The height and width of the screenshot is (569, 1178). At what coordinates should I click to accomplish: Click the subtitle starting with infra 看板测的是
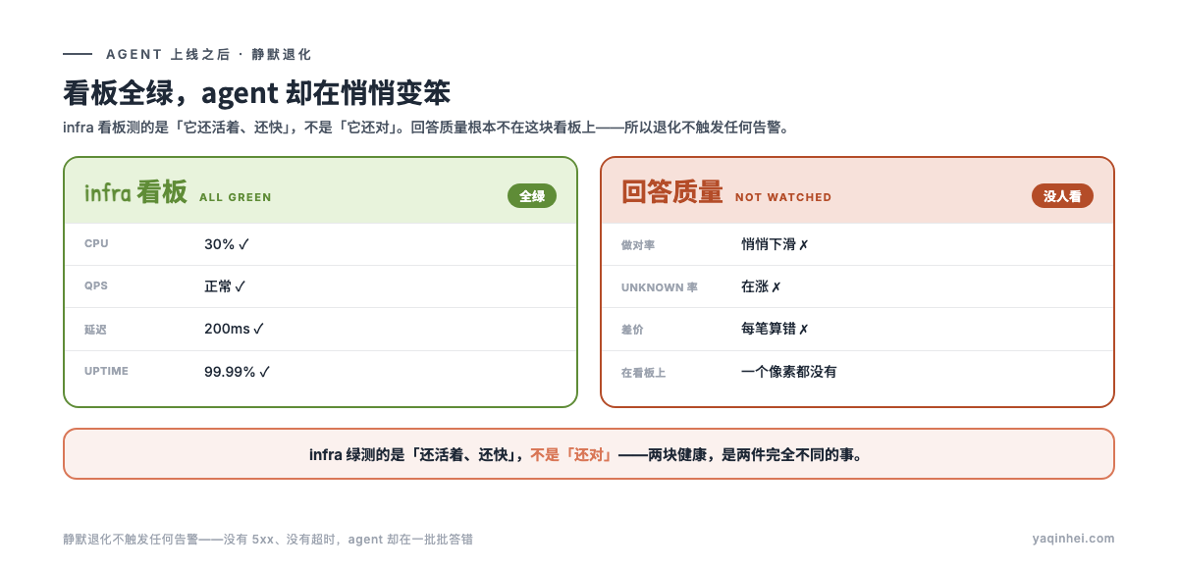click(x=426, y=127)
